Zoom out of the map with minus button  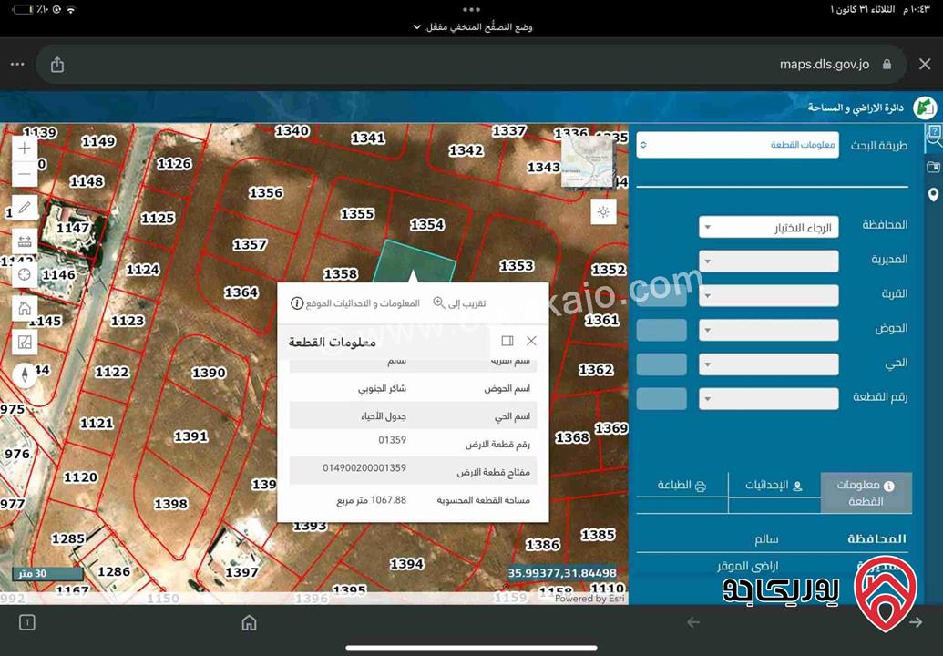click(25, 174)
